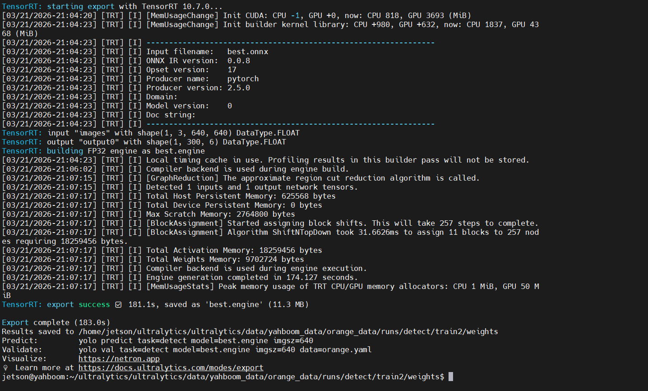The height and width of the screenshot is (391, 648).
Task: Click the jetson@yahboom prompt text
Action: (x=34, y=377)
